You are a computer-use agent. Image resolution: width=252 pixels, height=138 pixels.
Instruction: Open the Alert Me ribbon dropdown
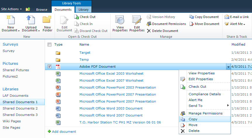[x=235, y=24]
